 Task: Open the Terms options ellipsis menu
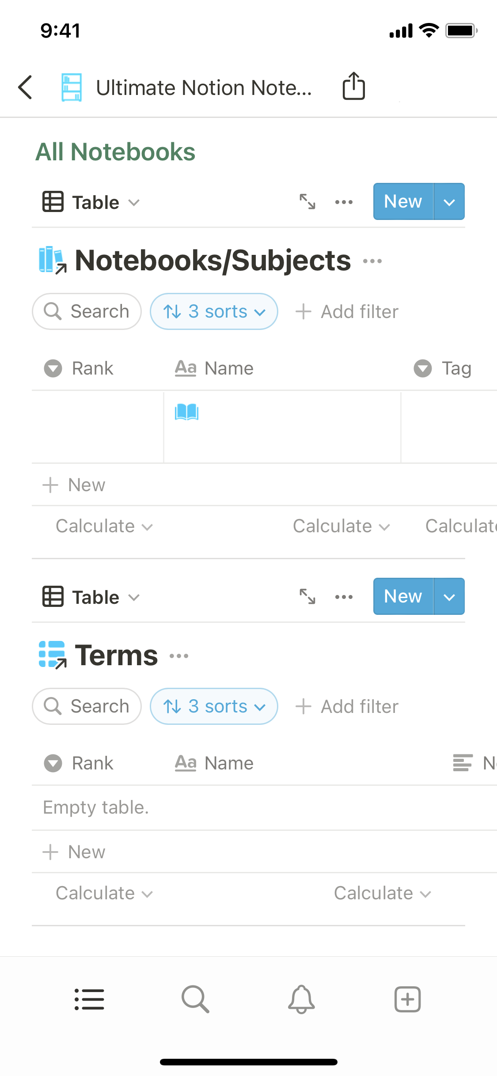pyautogui.click(x=178, y=655)
